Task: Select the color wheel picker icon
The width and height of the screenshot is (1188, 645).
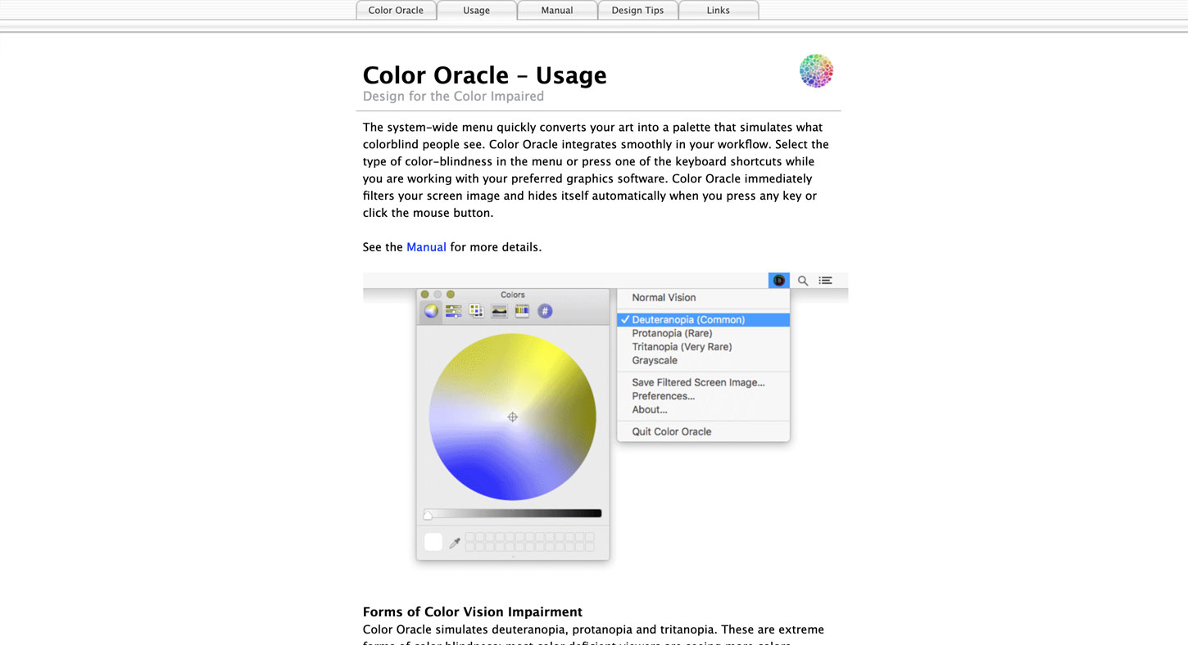Action: (x=431, y=311)
